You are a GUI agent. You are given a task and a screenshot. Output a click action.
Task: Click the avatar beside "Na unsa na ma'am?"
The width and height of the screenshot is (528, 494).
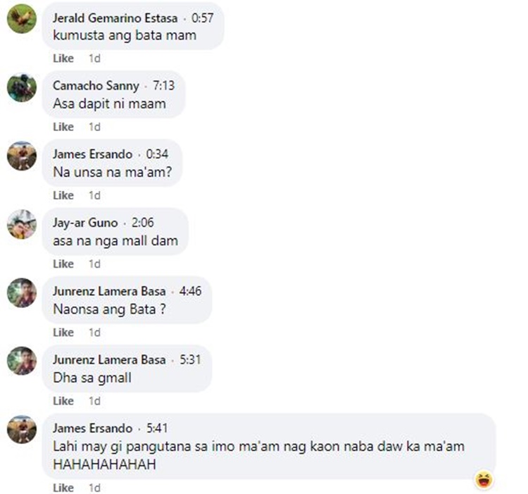[x=22, y=156]
